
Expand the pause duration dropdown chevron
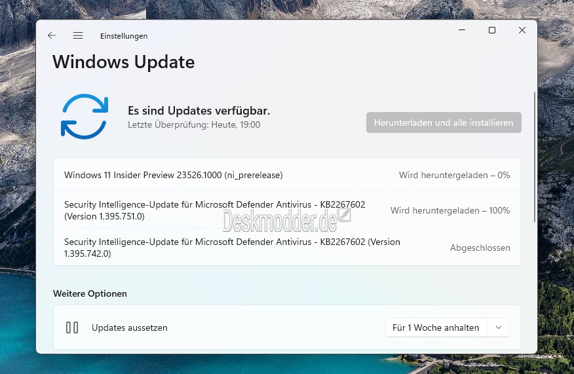(499, 327)
